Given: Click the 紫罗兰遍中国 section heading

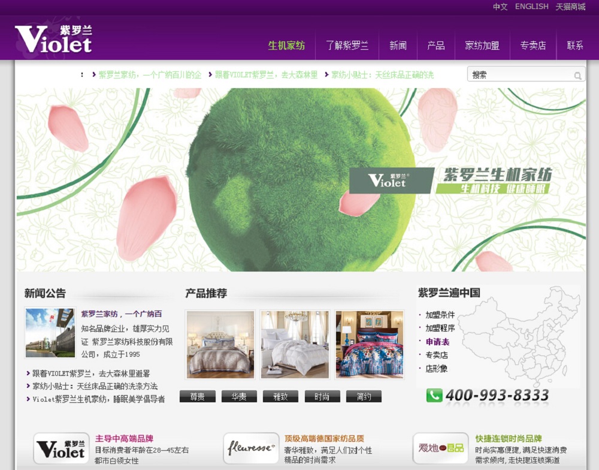Looking at the screenshot, I should pos(449,293).
